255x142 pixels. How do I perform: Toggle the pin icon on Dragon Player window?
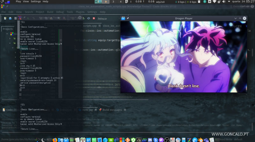pos(128,19)
